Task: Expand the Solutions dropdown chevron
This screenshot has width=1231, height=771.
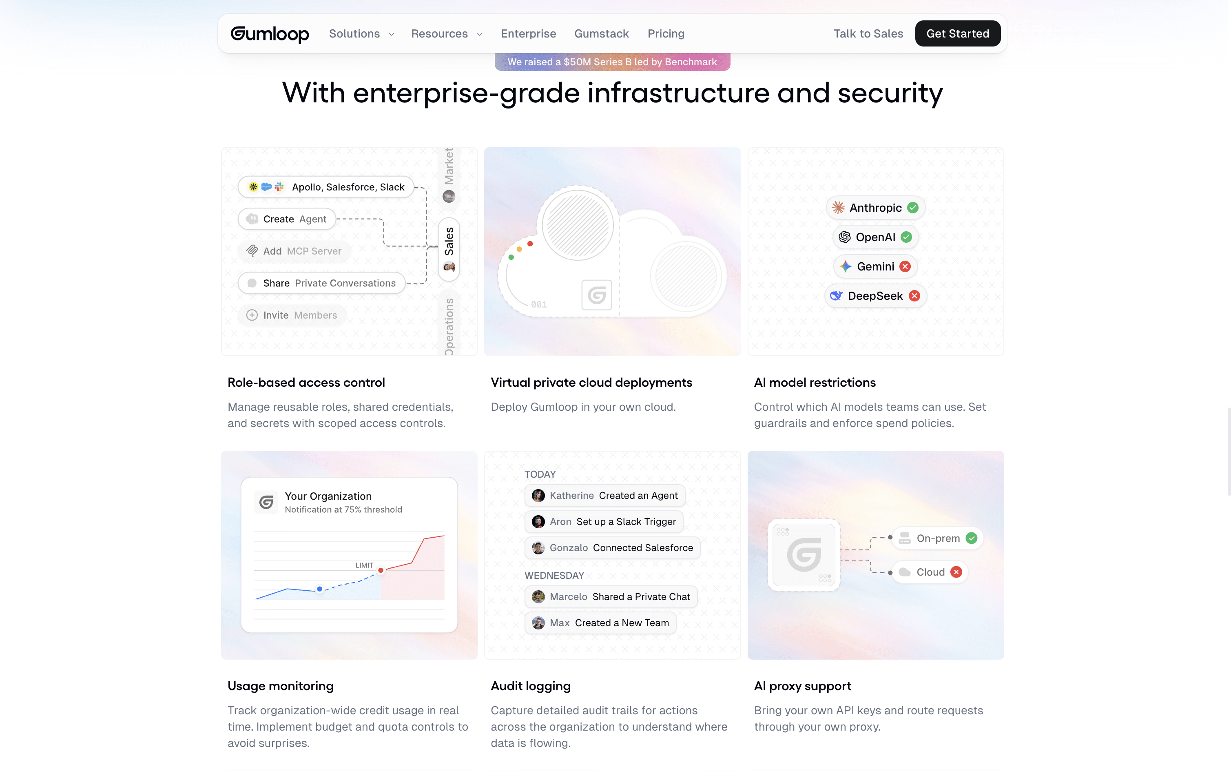Action: 392,34
